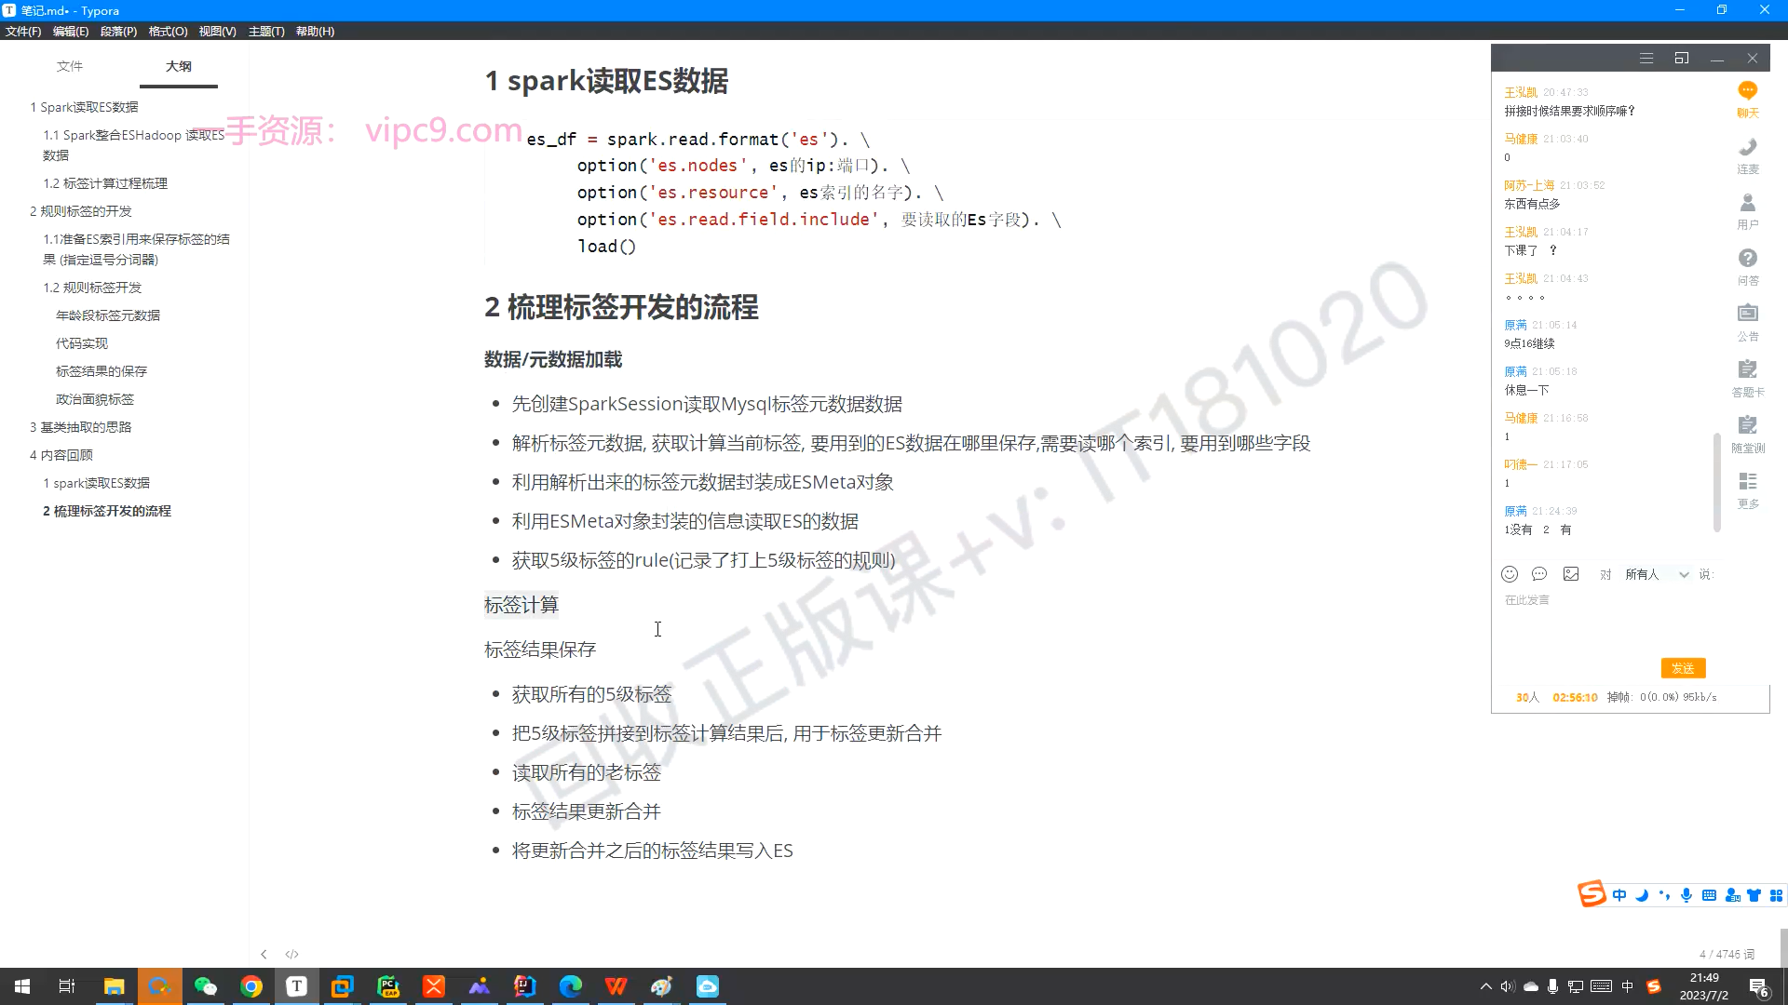Toggle Sogou Chinese/English input mode
The height and width of the screenshot is (1005, 1788).
tap(1619, 895)
